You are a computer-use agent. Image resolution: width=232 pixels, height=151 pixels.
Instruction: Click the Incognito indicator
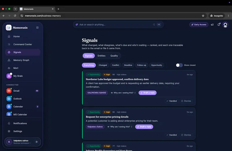coord(217,16)
